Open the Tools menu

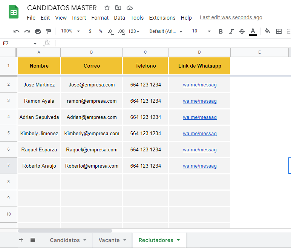[x=137, y=18]
